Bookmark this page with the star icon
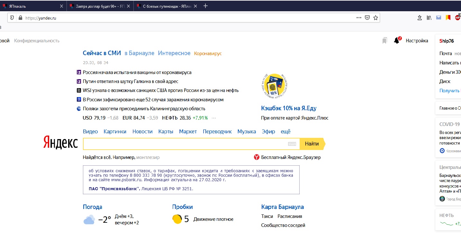 tap(375, 18)
